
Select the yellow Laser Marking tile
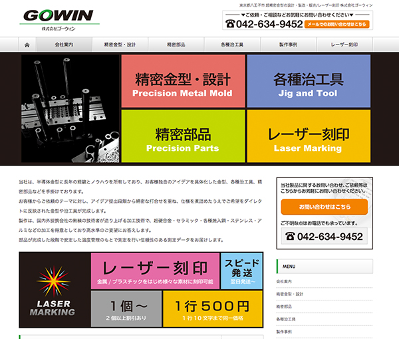309,136
